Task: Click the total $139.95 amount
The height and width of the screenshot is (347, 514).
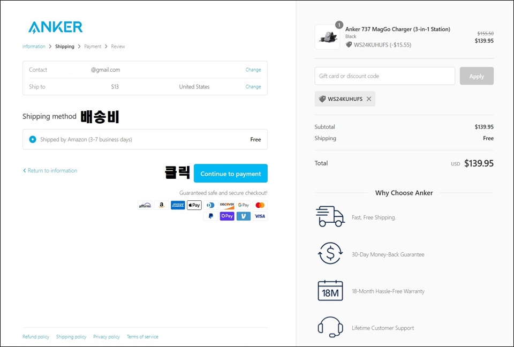Action: 479,163
